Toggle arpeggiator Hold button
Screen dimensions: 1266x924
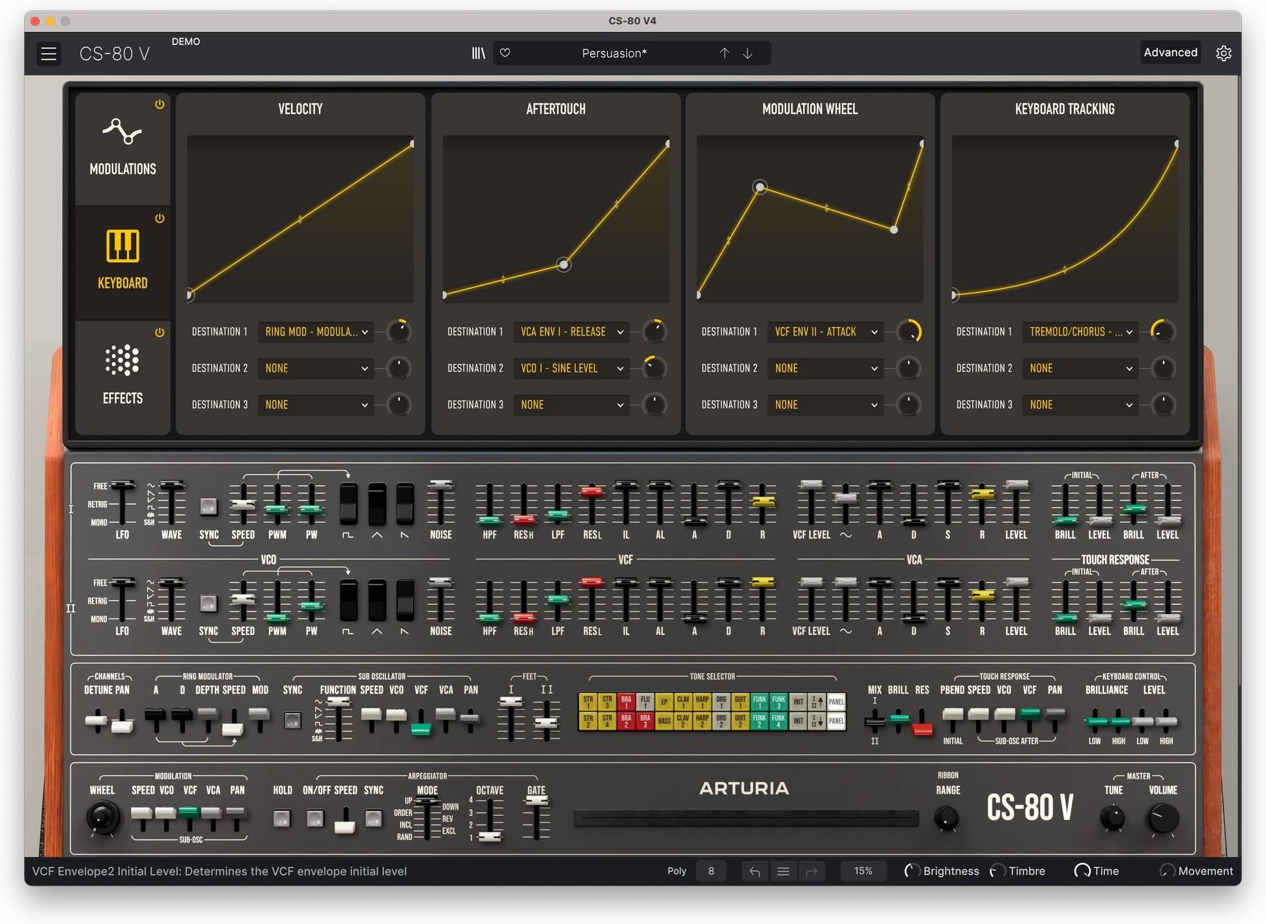point(282,819)
